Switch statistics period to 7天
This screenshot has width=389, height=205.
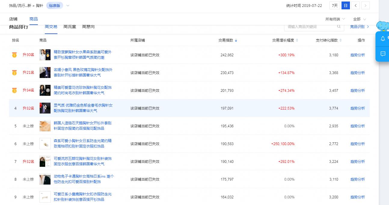tap(334, 5)
